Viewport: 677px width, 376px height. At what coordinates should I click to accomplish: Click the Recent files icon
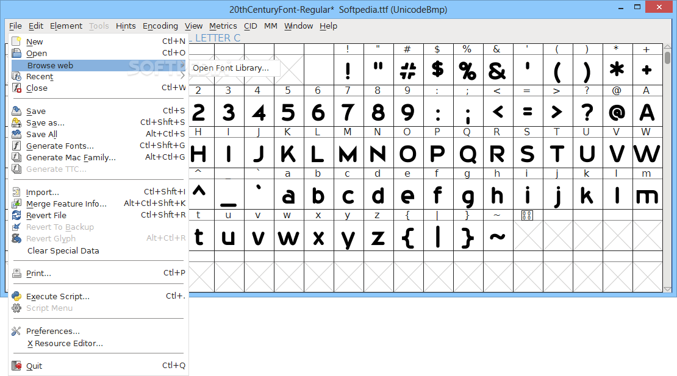click(16, 76)
